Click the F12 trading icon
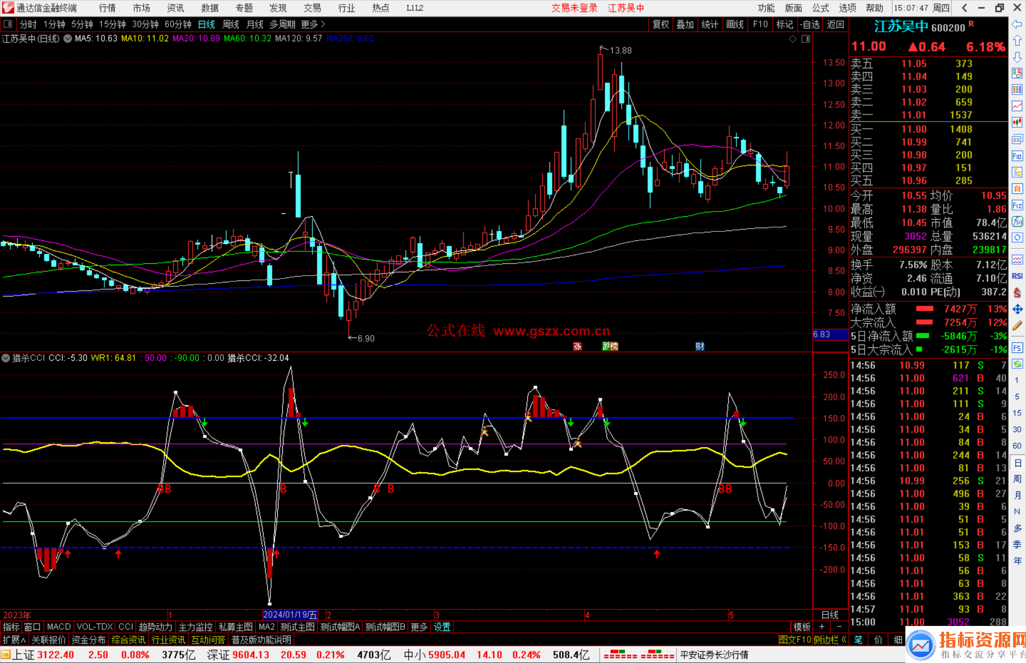Image resolution: width=1026 pixels, height=663 pixels. pyautogui.click(x=1017, y=205)
